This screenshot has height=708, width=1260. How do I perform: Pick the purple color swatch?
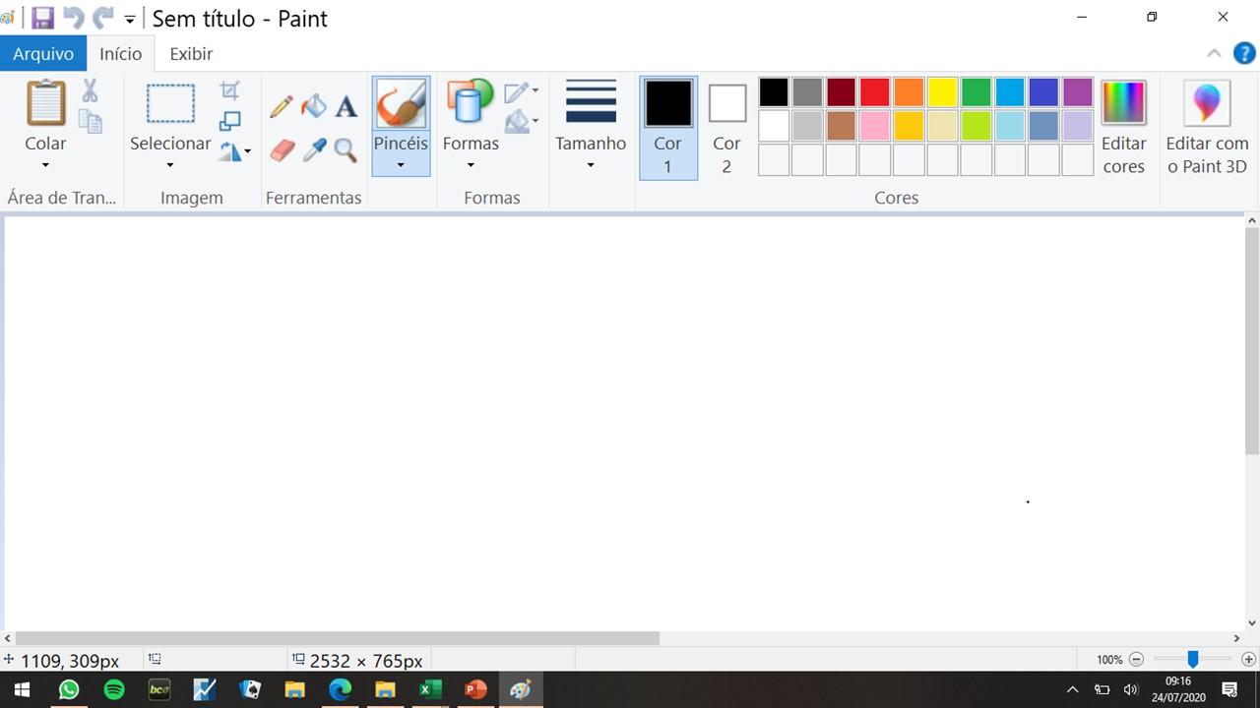pos(1078,92)
